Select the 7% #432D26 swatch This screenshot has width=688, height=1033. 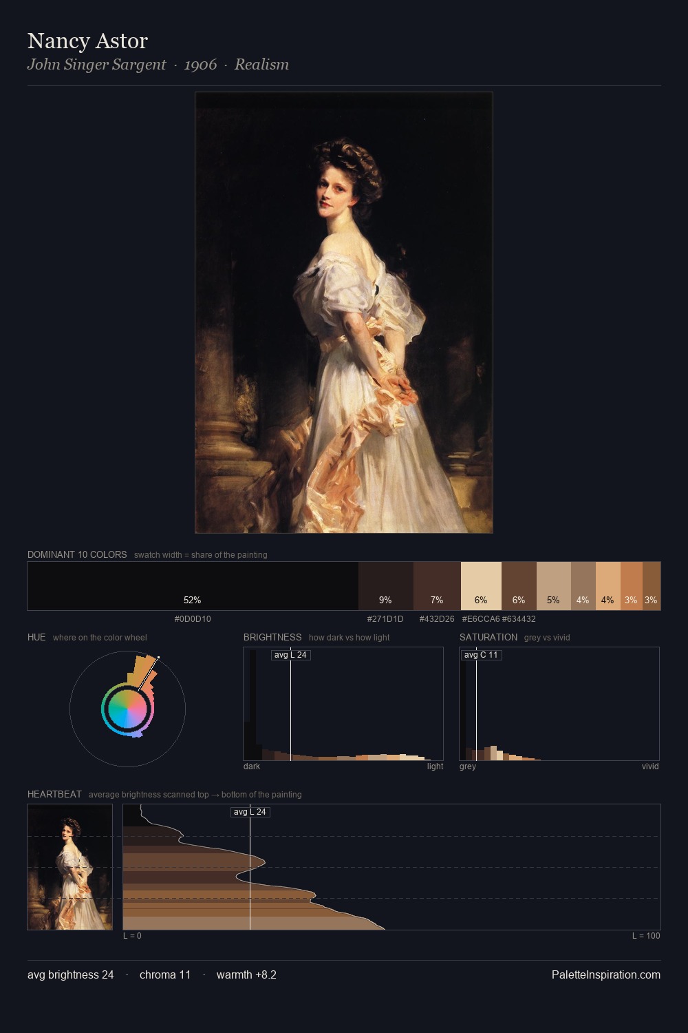click(437, 586)
